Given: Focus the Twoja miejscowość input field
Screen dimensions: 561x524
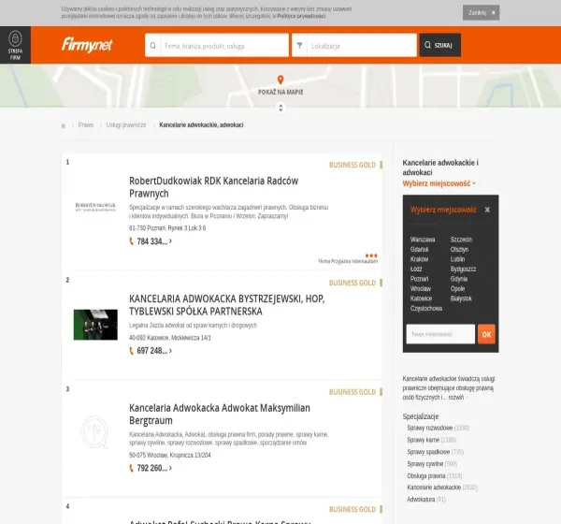Looking at the screenshot, I should pos(440,334).
